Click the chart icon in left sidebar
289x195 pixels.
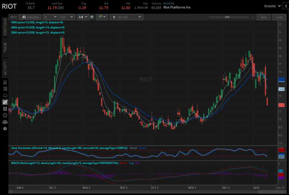click(x=5, y=102)
